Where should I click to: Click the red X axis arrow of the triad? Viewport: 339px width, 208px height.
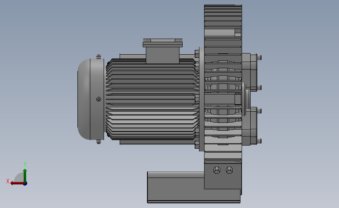click(x=17, y=183)
